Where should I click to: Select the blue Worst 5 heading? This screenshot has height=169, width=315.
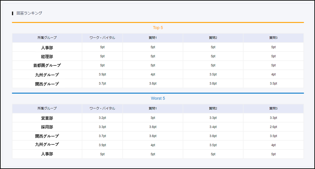158,99
